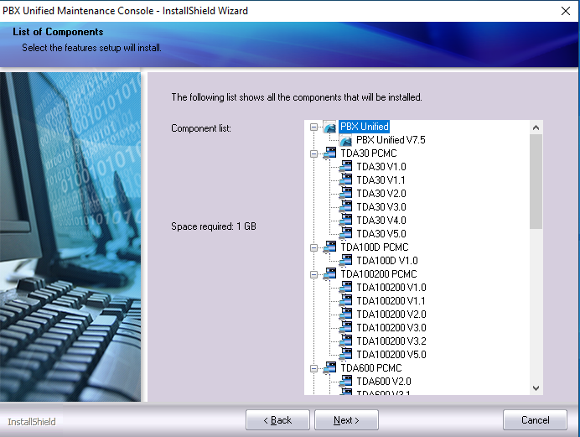Click the TDA100D V1.0 component icon
The height and width of the screenshot is (437, 580).
click(x=345, y=261)
